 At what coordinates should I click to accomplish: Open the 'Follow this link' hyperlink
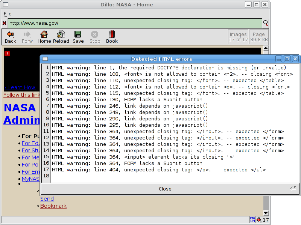(21, 95)
